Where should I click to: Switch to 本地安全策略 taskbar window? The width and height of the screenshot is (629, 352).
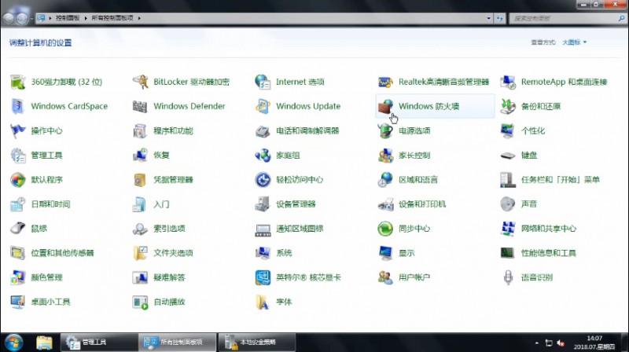pyautogui.click(x=257, y=343)
